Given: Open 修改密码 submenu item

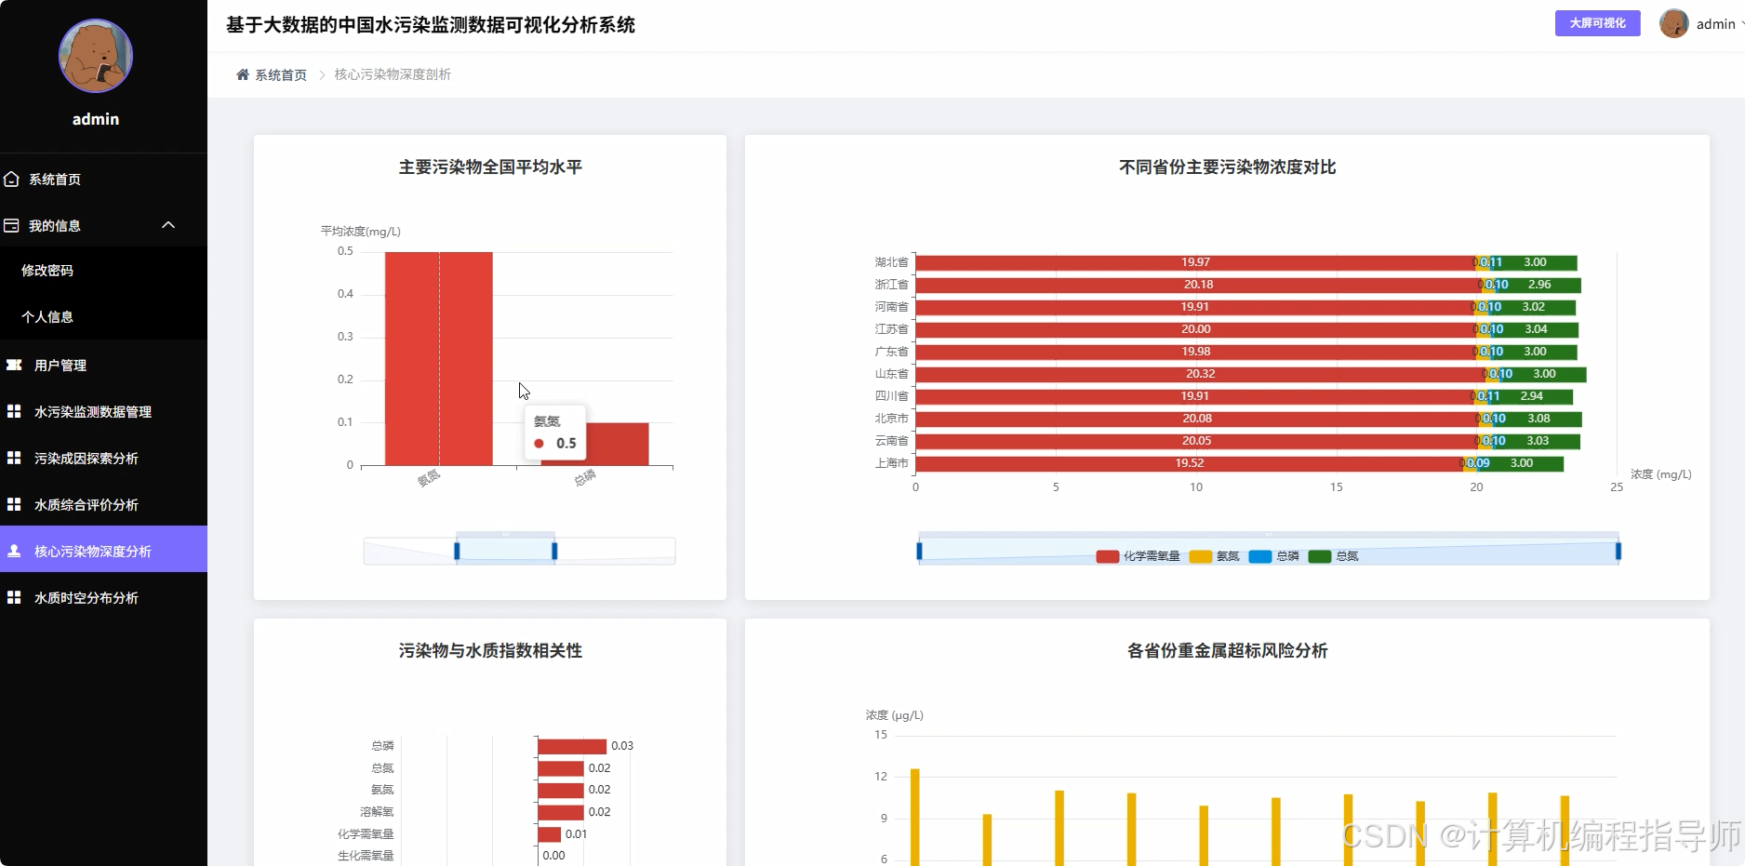Looking at the screenshot, I should (x=47, y=271).
